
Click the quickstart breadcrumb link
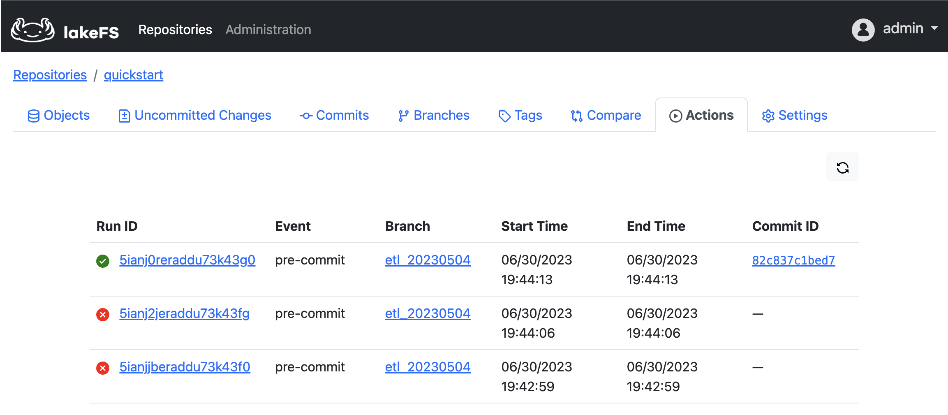[133, 75]
